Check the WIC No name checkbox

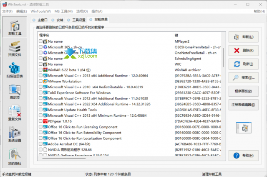40,64
